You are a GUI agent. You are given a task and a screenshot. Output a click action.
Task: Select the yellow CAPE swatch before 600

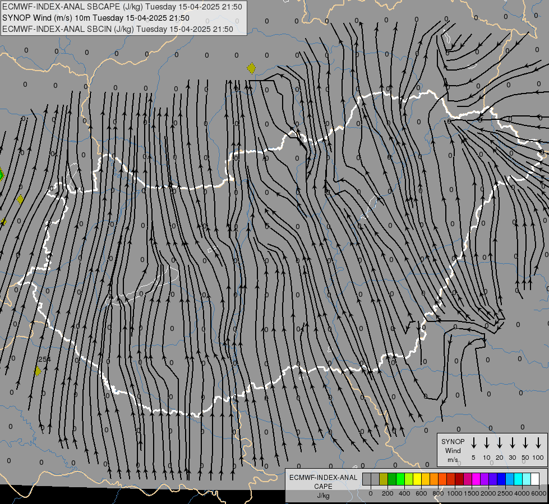[417, 479]
